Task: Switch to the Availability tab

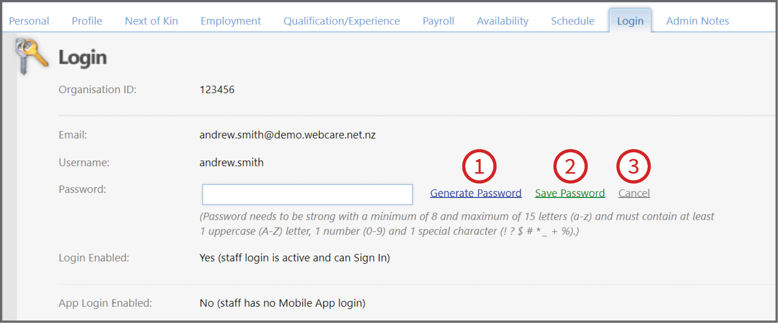Action: [x=502, y=21]
